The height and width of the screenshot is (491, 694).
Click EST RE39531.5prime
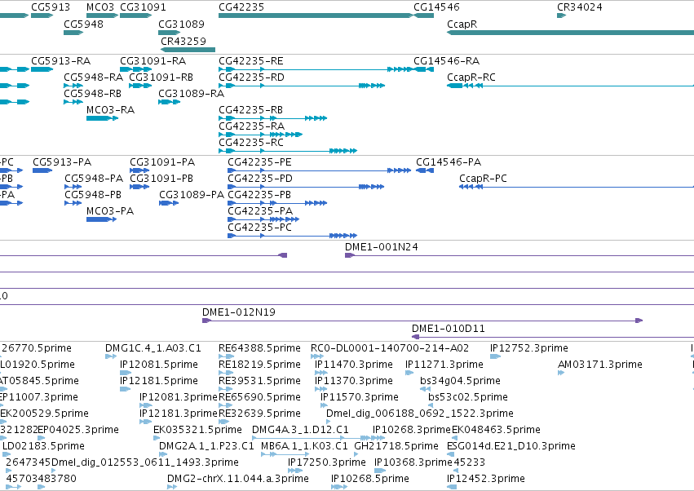coord(226,389)
